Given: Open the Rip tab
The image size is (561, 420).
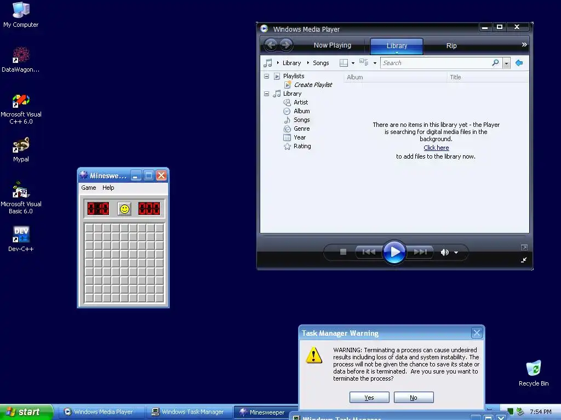Looking at the screenshot, I should pos(451,46).
